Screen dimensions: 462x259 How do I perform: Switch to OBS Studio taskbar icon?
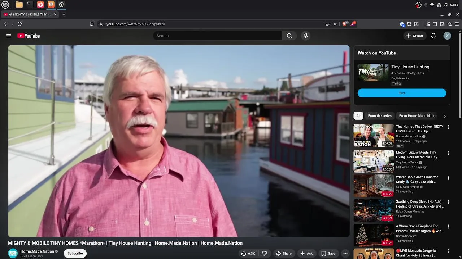tap(62, 5)
